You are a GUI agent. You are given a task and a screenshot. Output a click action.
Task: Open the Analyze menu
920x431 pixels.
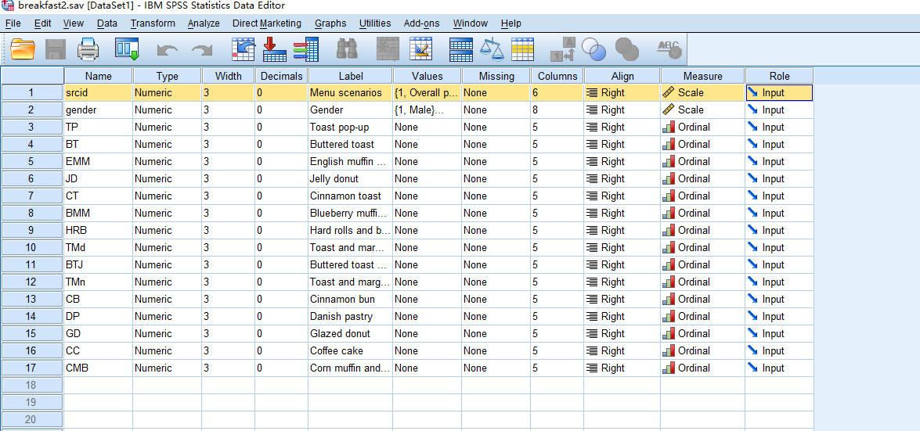pyautogui.click(x=204, y=23)
